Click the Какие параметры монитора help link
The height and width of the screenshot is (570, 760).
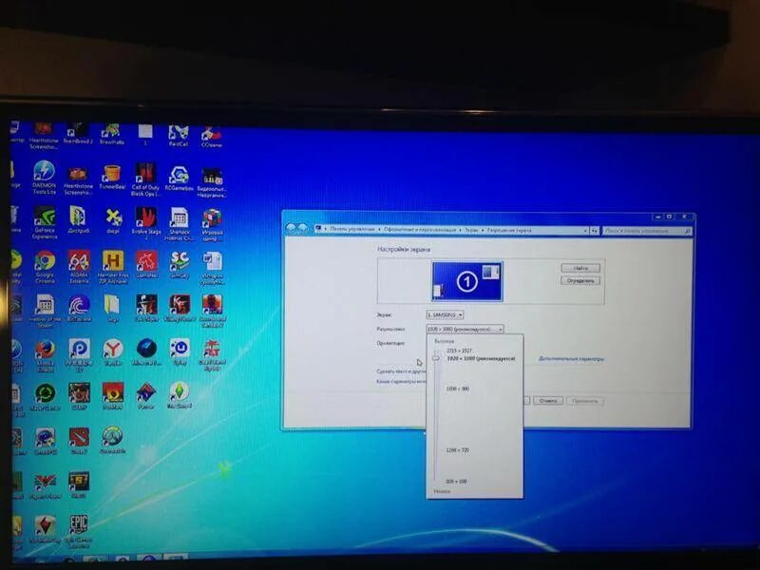401,382
